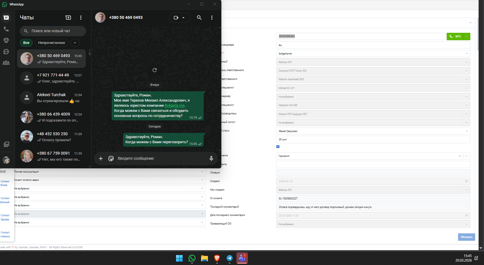Open the Chats tab in WhatsApp sidebar

[6, 18]
